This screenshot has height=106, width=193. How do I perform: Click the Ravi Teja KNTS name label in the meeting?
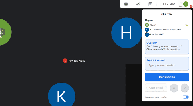tap(77, 61)
